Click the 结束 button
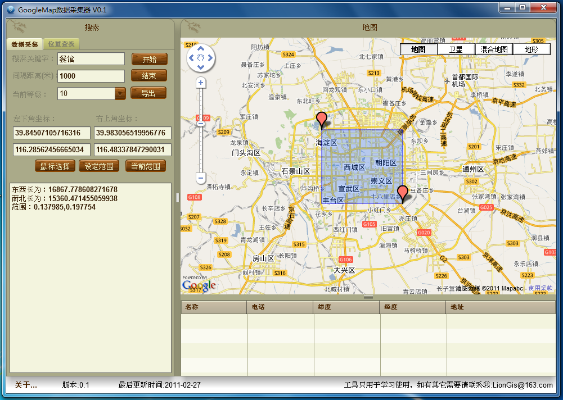This screenshot has height=400, width=563. point(148,76)
